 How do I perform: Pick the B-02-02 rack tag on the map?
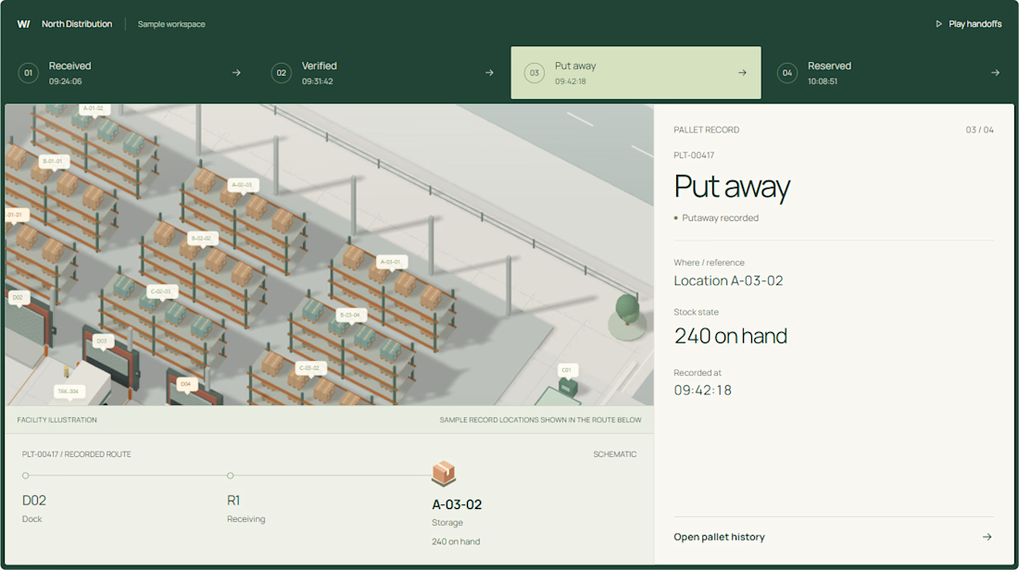pyautogui.click(x=201, y=238)
